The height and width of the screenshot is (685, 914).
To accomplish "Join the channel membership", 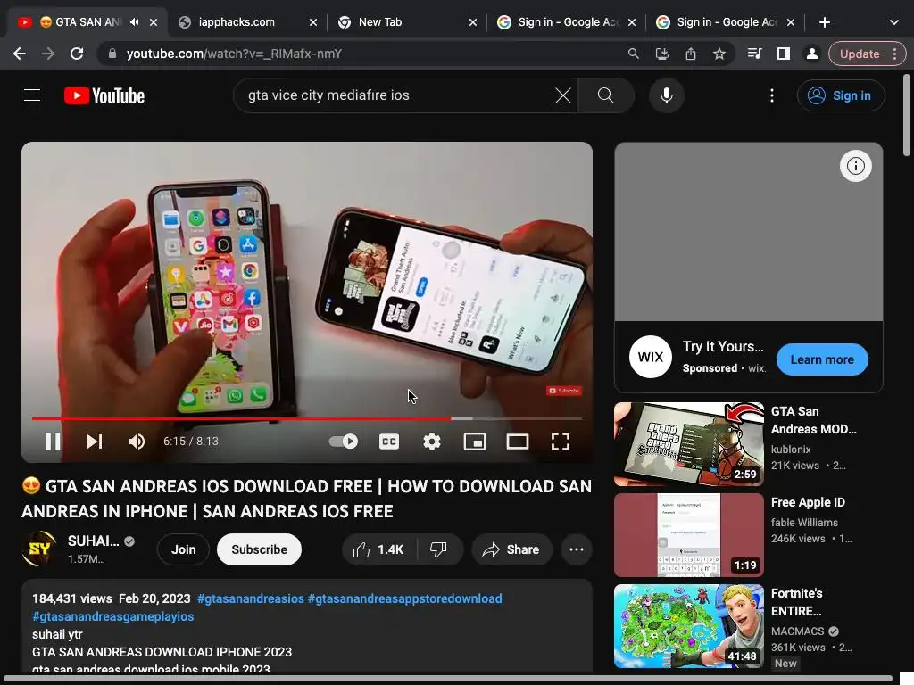I will click(183, 549).
